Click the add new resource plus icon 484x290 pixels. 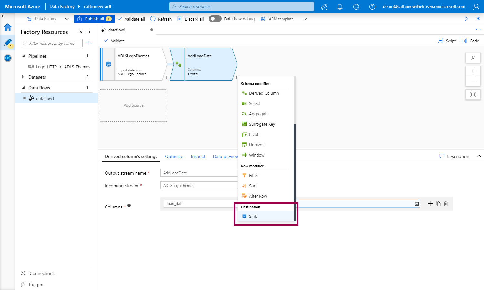click(x=88, y=43)
